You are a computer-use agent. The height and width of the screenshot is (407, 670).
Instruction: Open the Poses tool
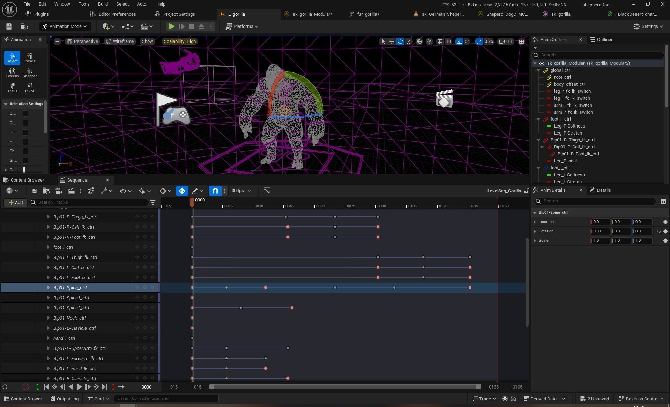click(x=30, y=57)
